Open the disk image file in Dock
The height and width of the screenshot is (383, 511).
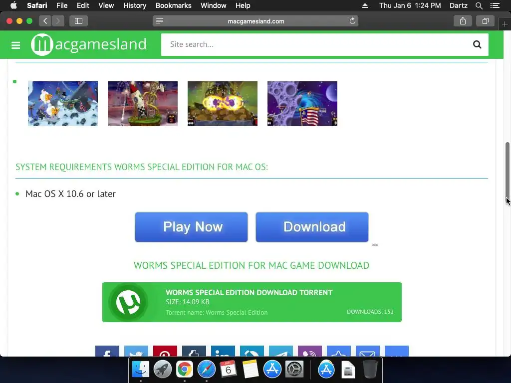pos(348,370)
